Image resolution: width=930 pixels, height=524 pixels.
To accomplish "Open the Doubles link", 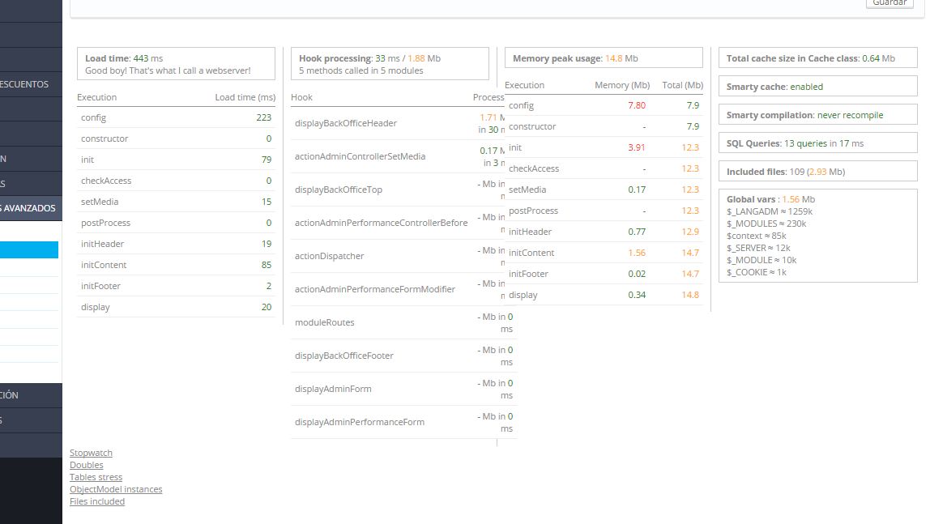I will pos(87,466).
